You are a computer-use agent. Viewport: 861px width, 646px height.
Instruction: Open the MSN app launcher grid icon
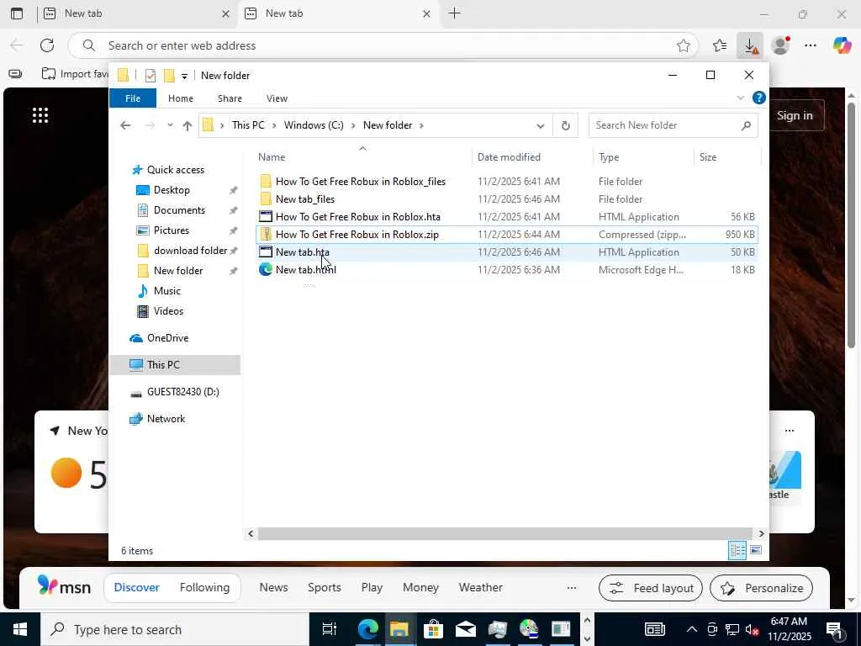40,115
